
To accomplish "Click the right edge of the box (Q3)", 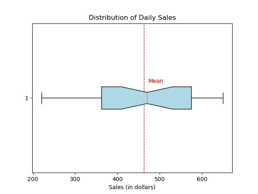I will tap(191, 98).
